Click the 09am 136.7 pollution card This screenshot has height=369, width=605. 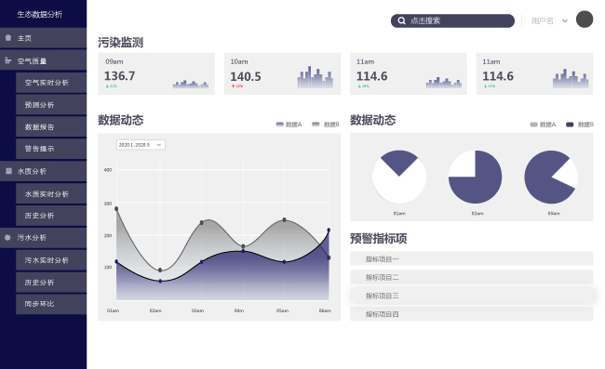[156, 73]
